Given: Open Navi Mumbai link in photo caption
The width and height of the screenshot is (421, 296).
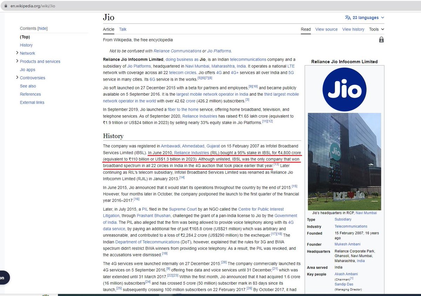Looking at the screenshot, I should [x=366, y=213].
